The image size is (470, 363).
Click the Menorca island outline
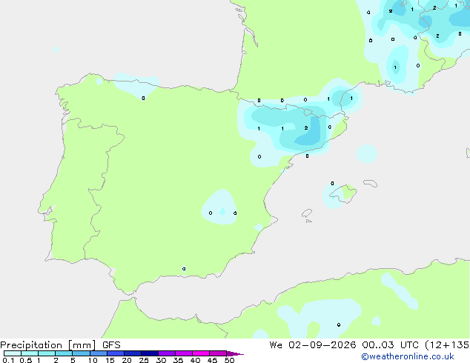pyautogui.click(x=371, y=183)
